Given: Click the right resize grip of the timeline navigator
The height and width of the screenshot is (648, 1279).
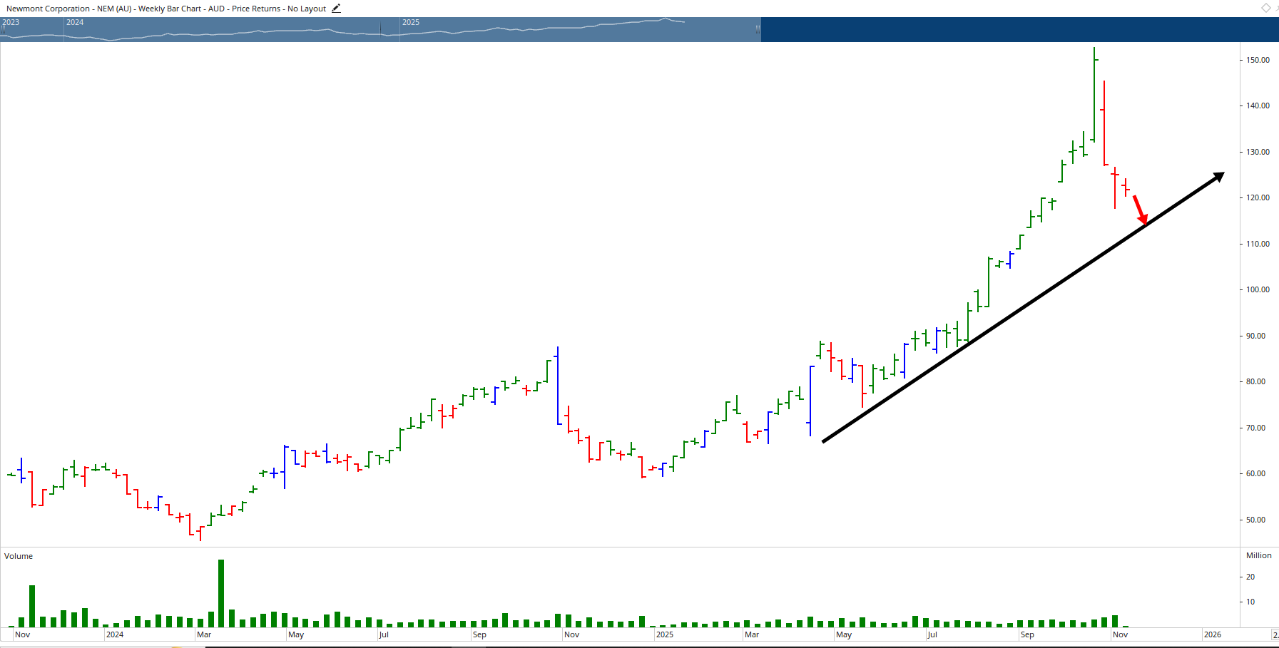Looking at the screenshot, I should pos(758,30).
